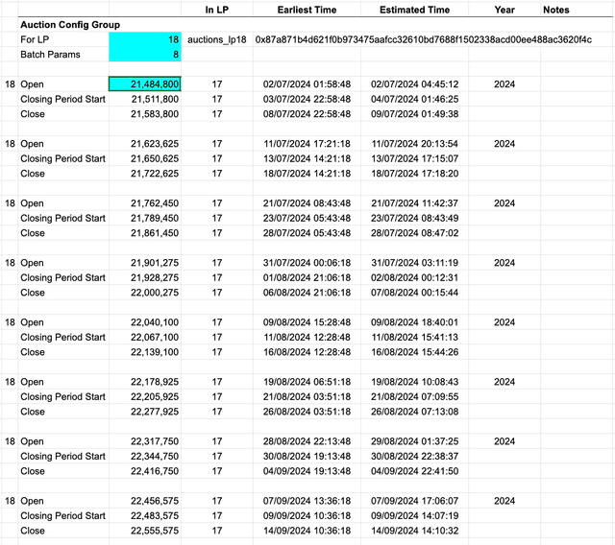Select the cyan Open cell 21,484,800
This screenshot has height=545, width=615.
click(144, 84)
